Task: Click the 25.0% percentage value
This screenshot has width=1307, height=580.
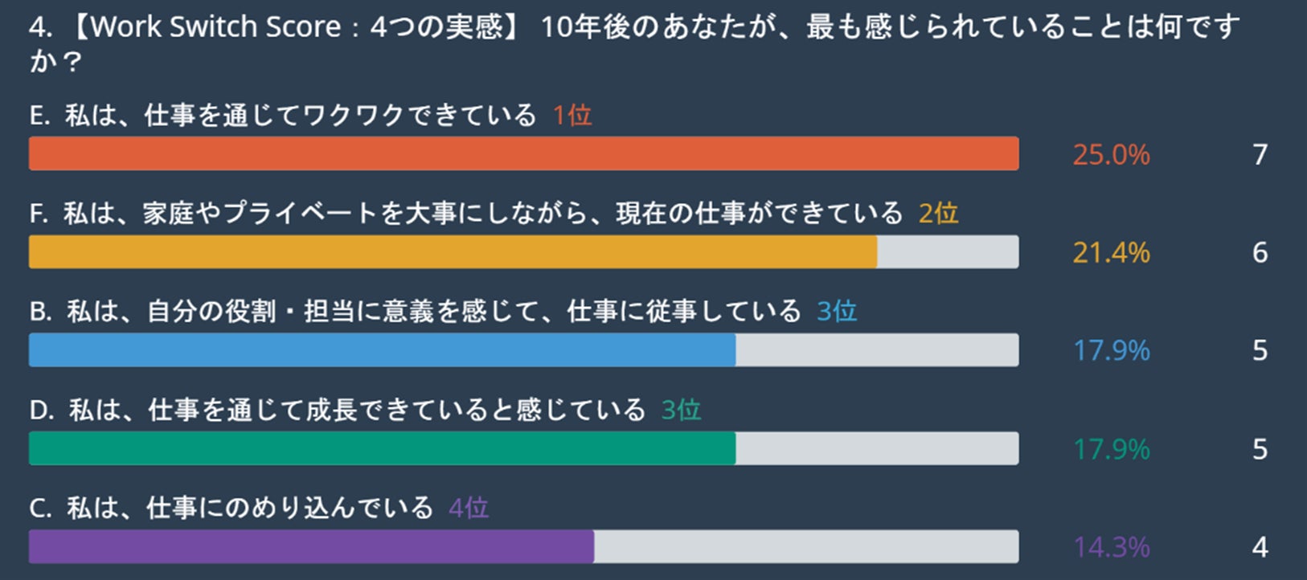Action: coord(1112,154)
